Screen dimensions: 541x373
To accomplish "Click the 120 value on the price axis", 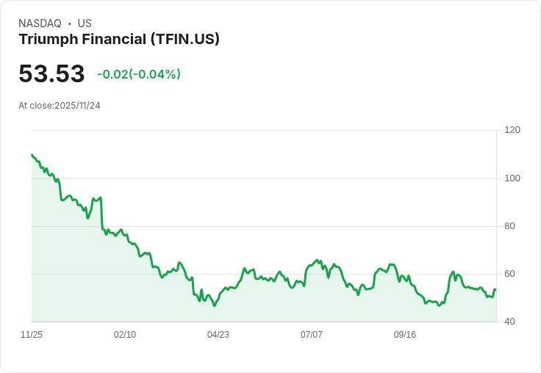I will click(x=512, y=130).
